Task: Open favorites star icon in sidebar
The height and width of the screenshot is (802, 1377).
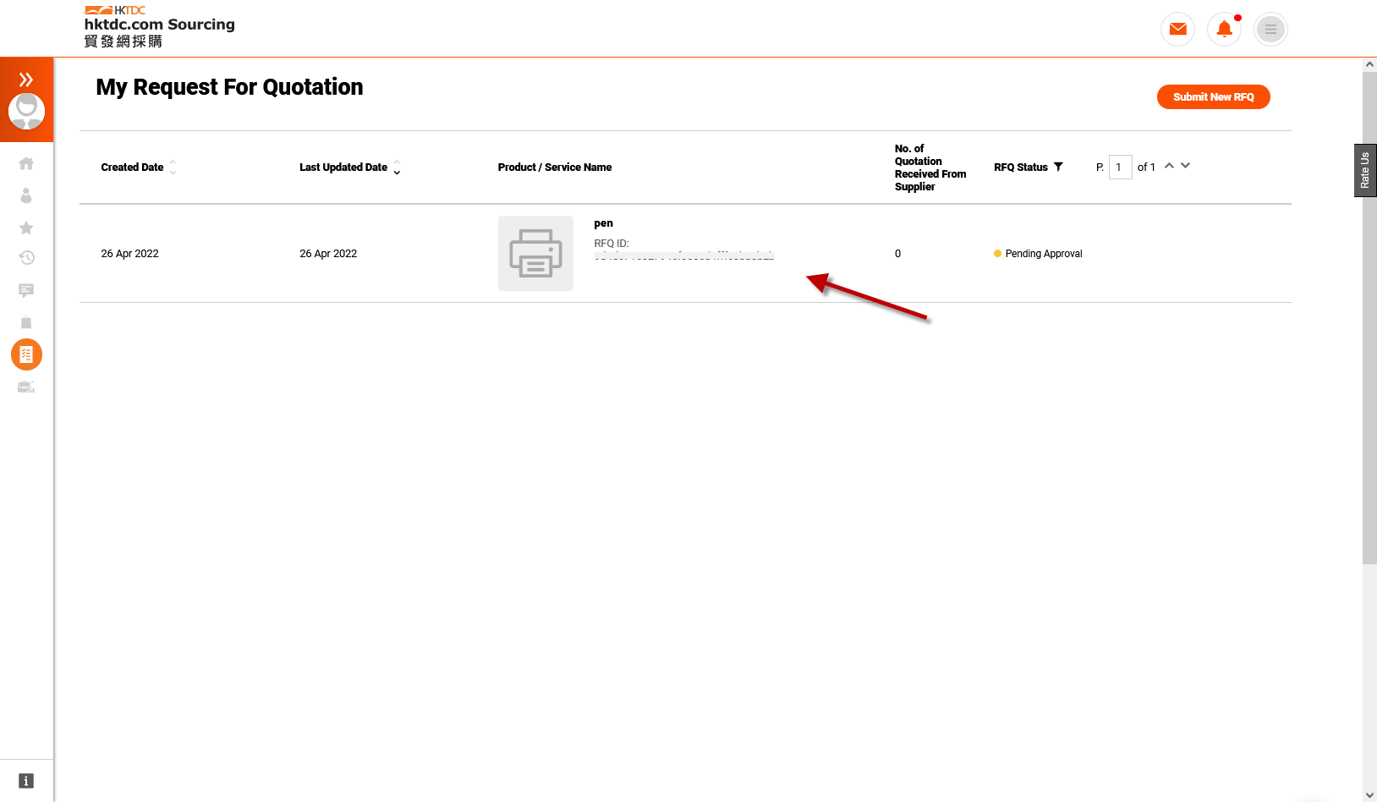Action: [26, 228]
